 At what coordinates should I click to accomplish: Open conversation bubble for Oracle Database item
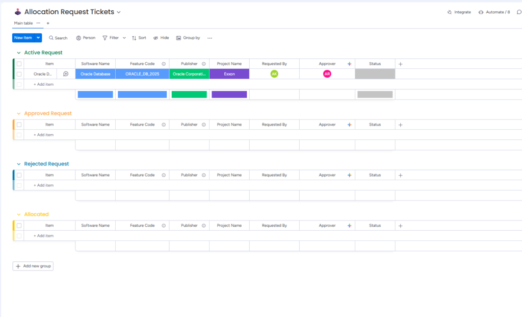pyautogui.click(x=66, y=74)
